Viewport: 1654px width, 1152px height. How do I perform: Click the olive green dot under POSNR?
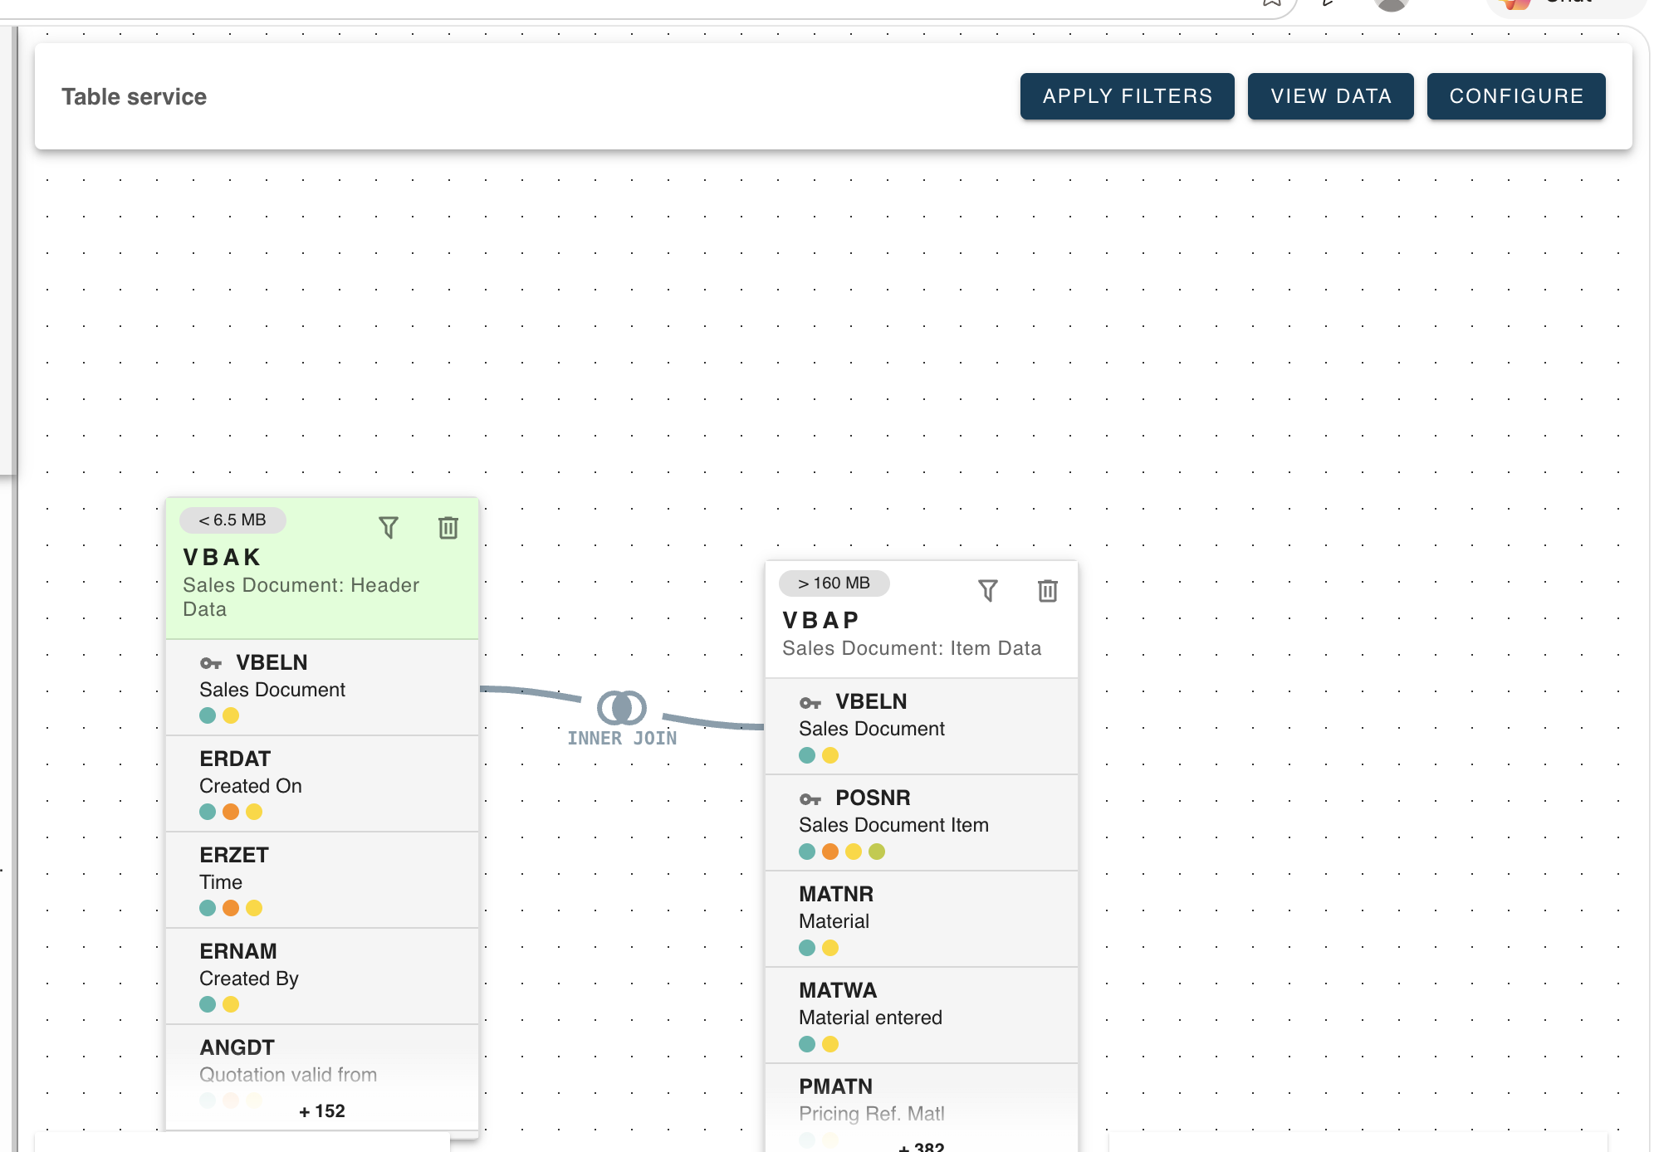(877, 852)
